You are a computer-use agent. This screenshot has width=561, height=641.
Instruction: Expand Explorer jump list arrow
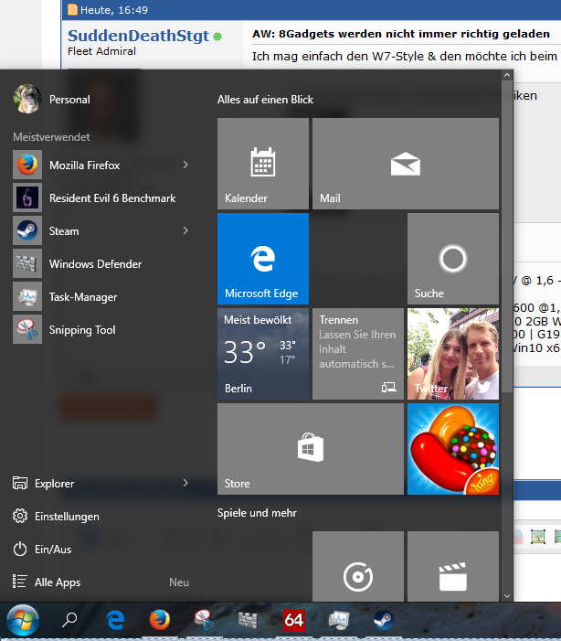[x=185, y=483]
